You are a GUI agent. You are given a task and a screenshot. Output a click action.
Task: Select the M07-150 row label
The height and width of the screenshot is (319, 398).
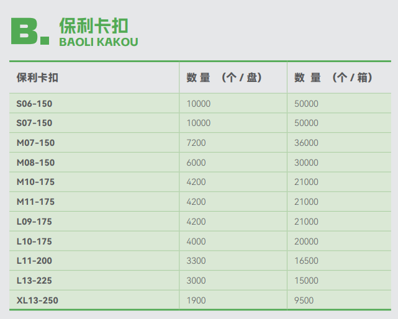35,143
